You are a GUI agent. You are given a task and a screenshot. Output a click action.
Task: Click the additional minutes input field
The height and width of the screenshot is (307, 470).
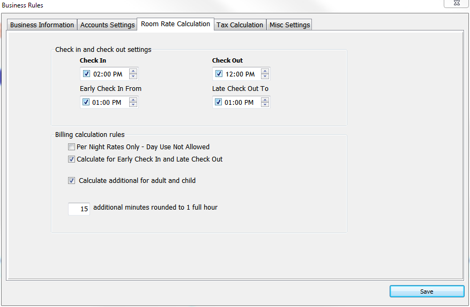click(79, 209)
